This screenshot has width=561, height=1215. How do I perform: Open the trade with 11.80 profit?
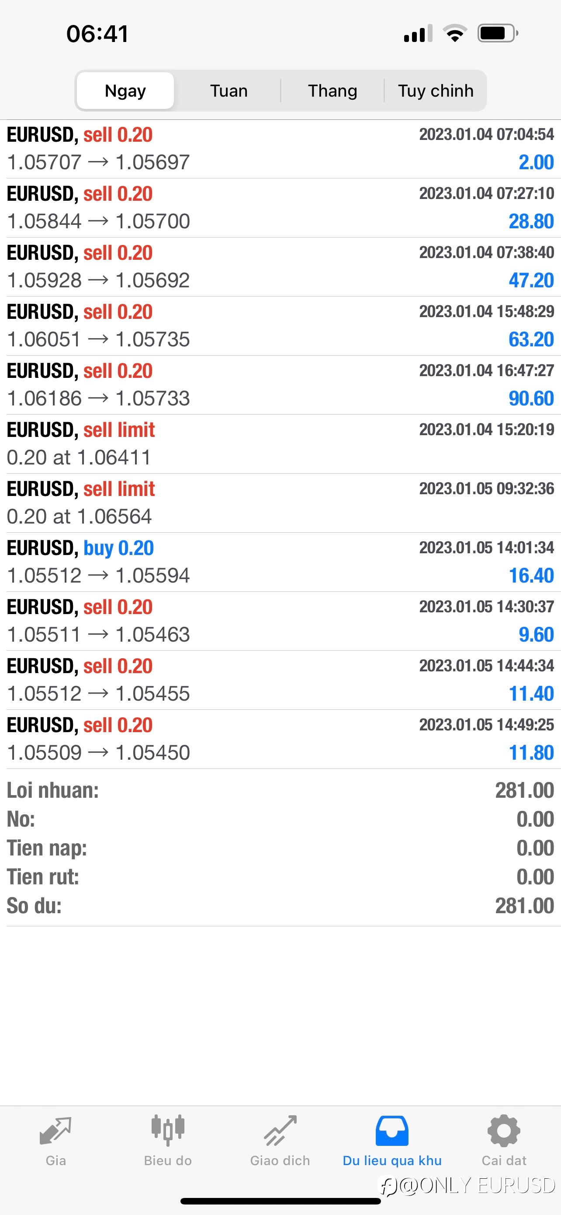click(280, 739)
